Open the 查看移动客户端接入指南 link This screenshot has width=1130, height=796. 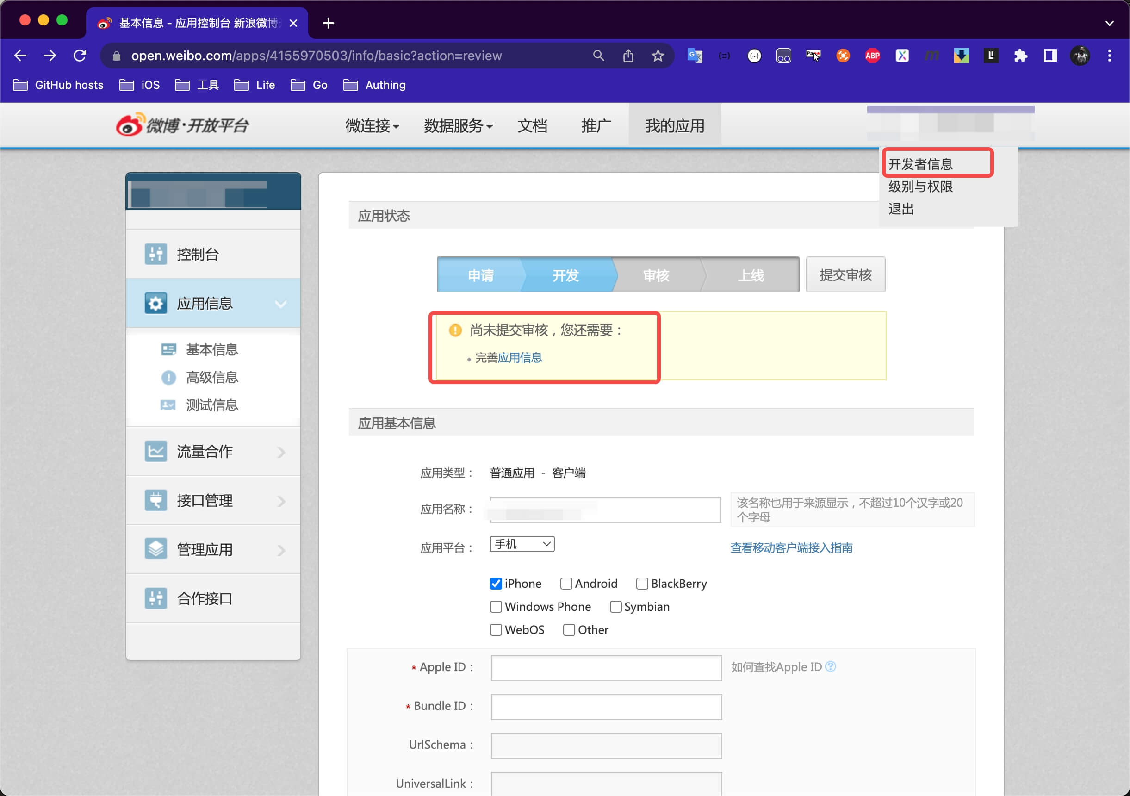pos(791,547)
